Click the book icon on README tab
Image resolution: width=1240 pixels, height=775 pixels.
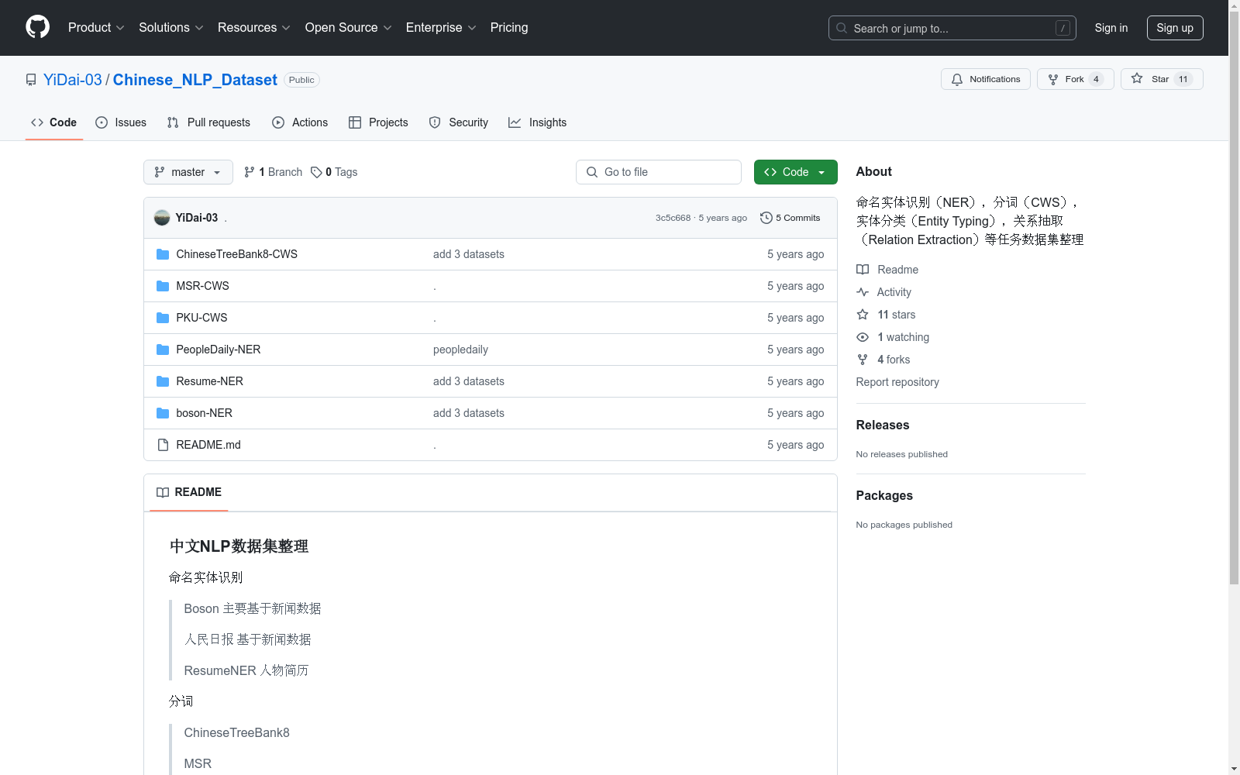tap(163, 492)
